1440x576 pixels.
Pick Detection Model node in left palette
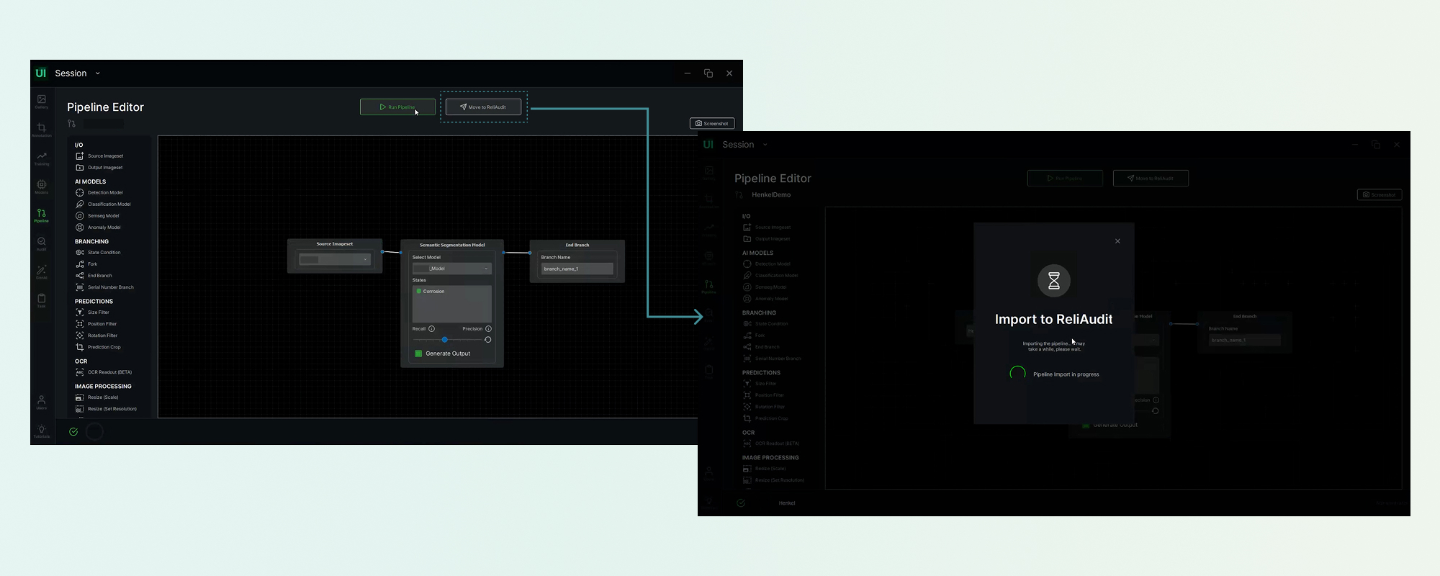(99, 193)
